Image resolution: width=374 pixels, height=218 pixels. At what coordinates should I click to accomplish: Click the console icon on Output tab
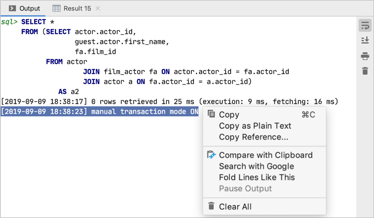(13, 8)
